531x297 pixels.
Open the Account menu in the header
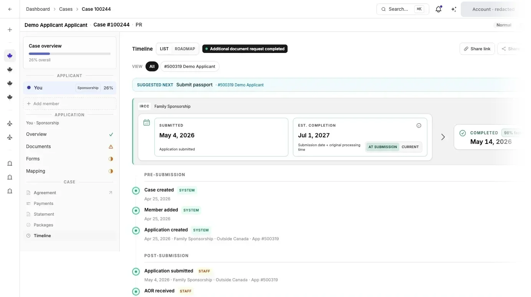(493, 9)
